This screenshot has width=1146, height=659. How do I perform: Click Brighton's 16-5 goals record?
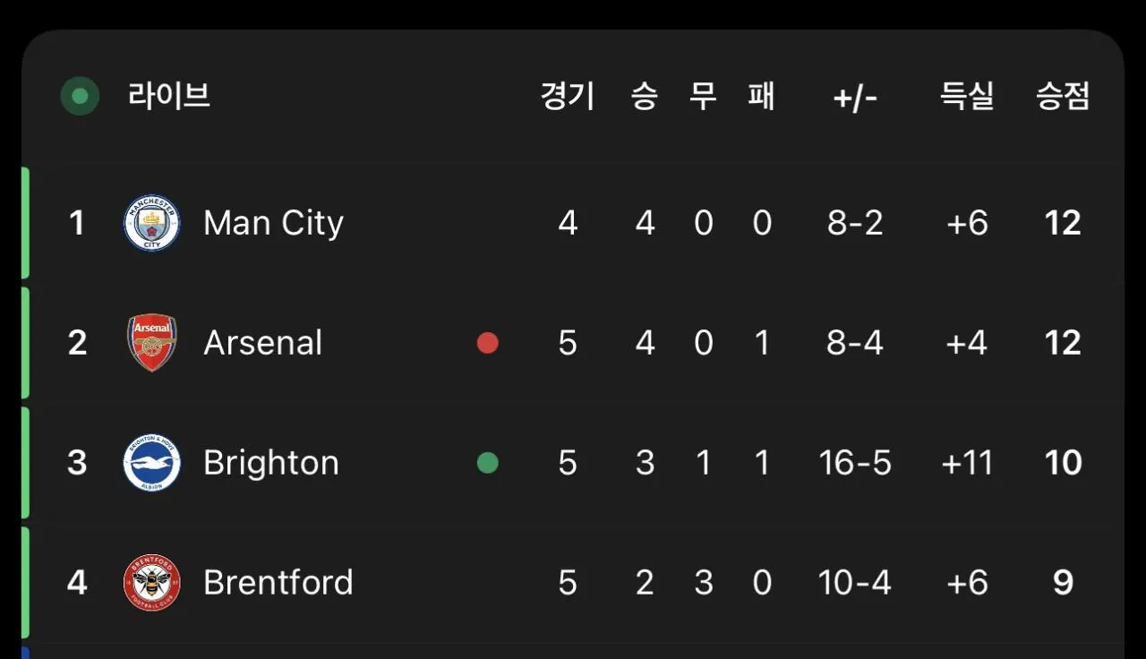point(855,463)
